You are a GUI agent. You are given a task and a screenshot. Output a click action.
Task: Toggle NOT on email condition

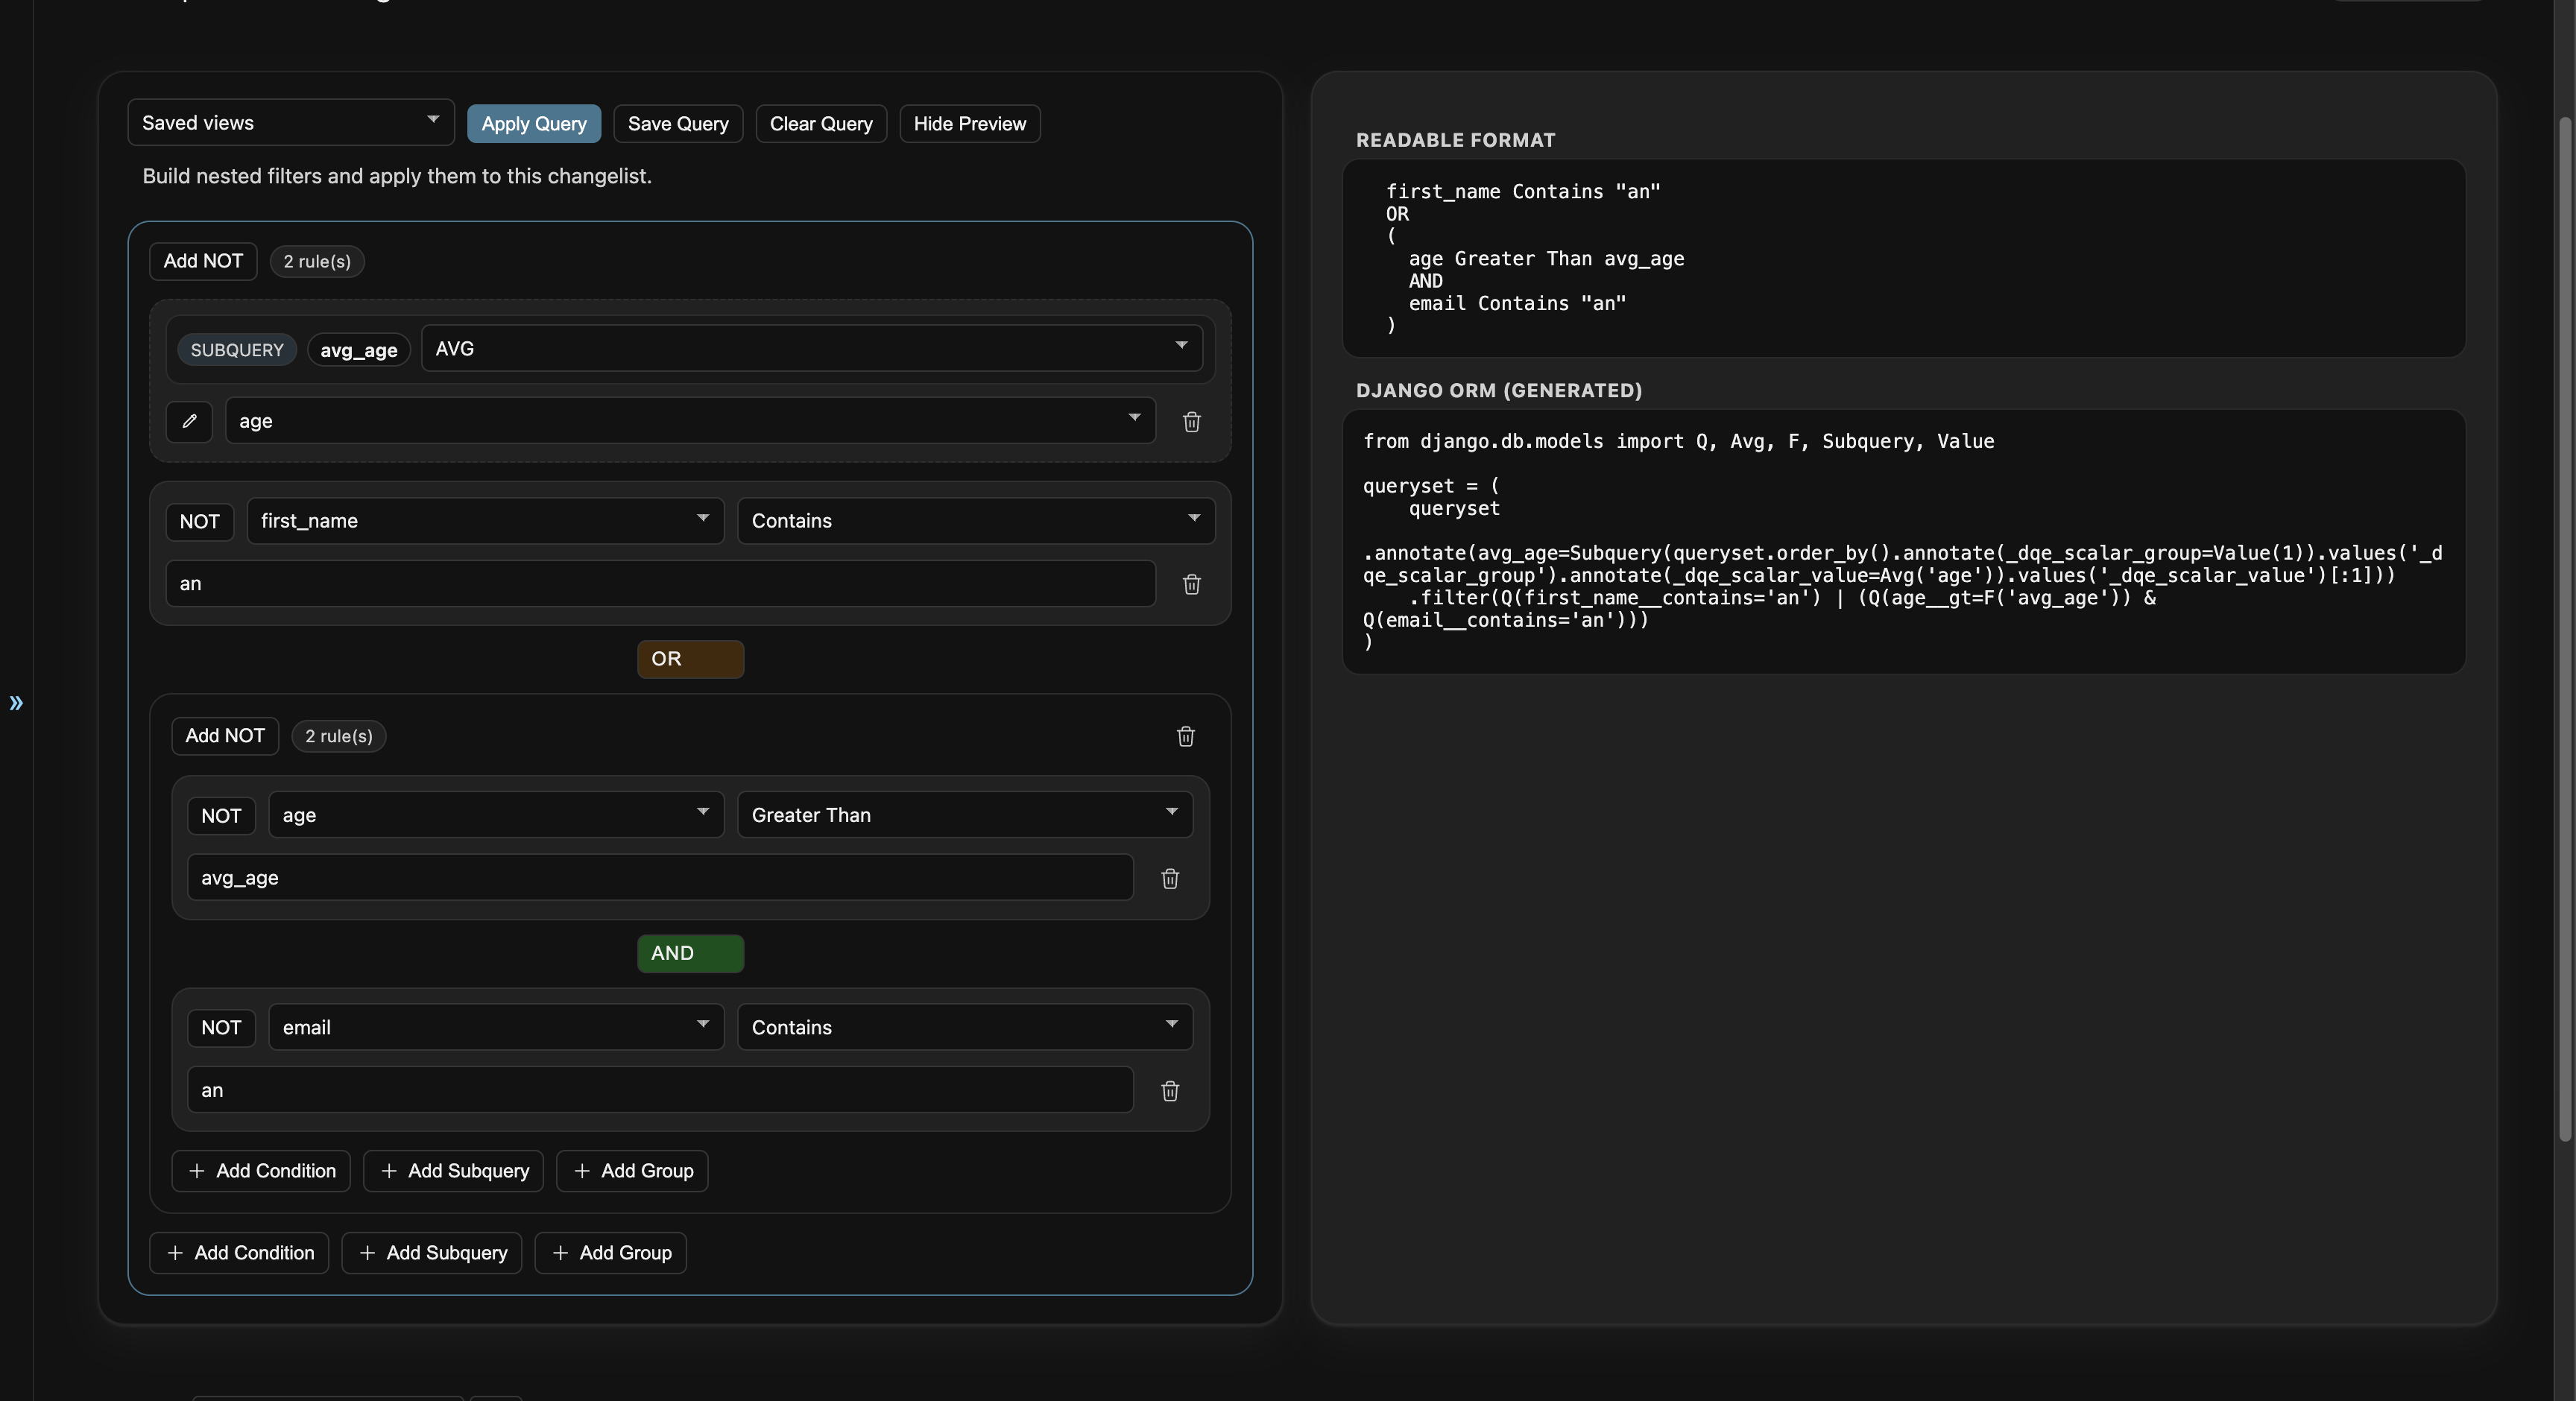coord(221,1027)
